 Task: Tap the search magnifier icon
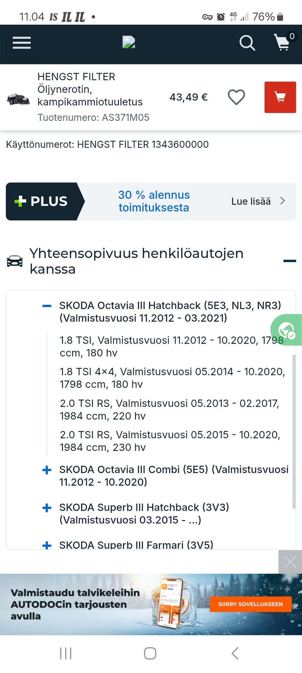click(247, 43)
